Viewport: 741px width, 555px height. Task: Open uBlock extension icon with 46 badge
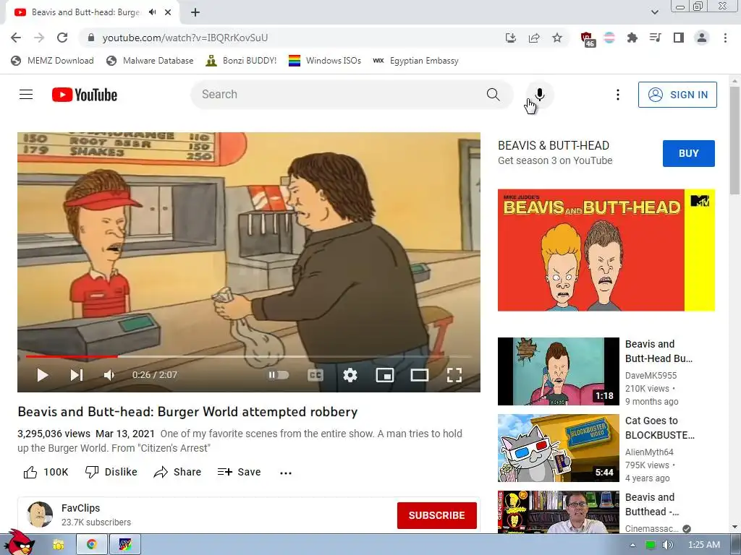[587, 39]
